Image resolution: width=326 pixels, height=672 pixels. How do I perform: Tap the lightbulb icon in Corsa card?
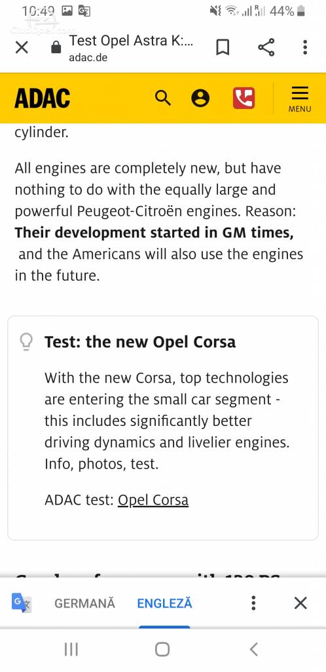(26, 343)
